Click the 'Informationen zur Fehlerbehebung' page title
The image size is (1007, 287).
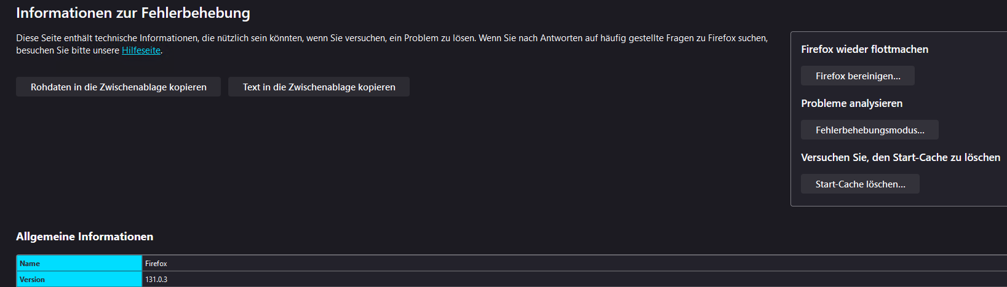pos(133,13)
